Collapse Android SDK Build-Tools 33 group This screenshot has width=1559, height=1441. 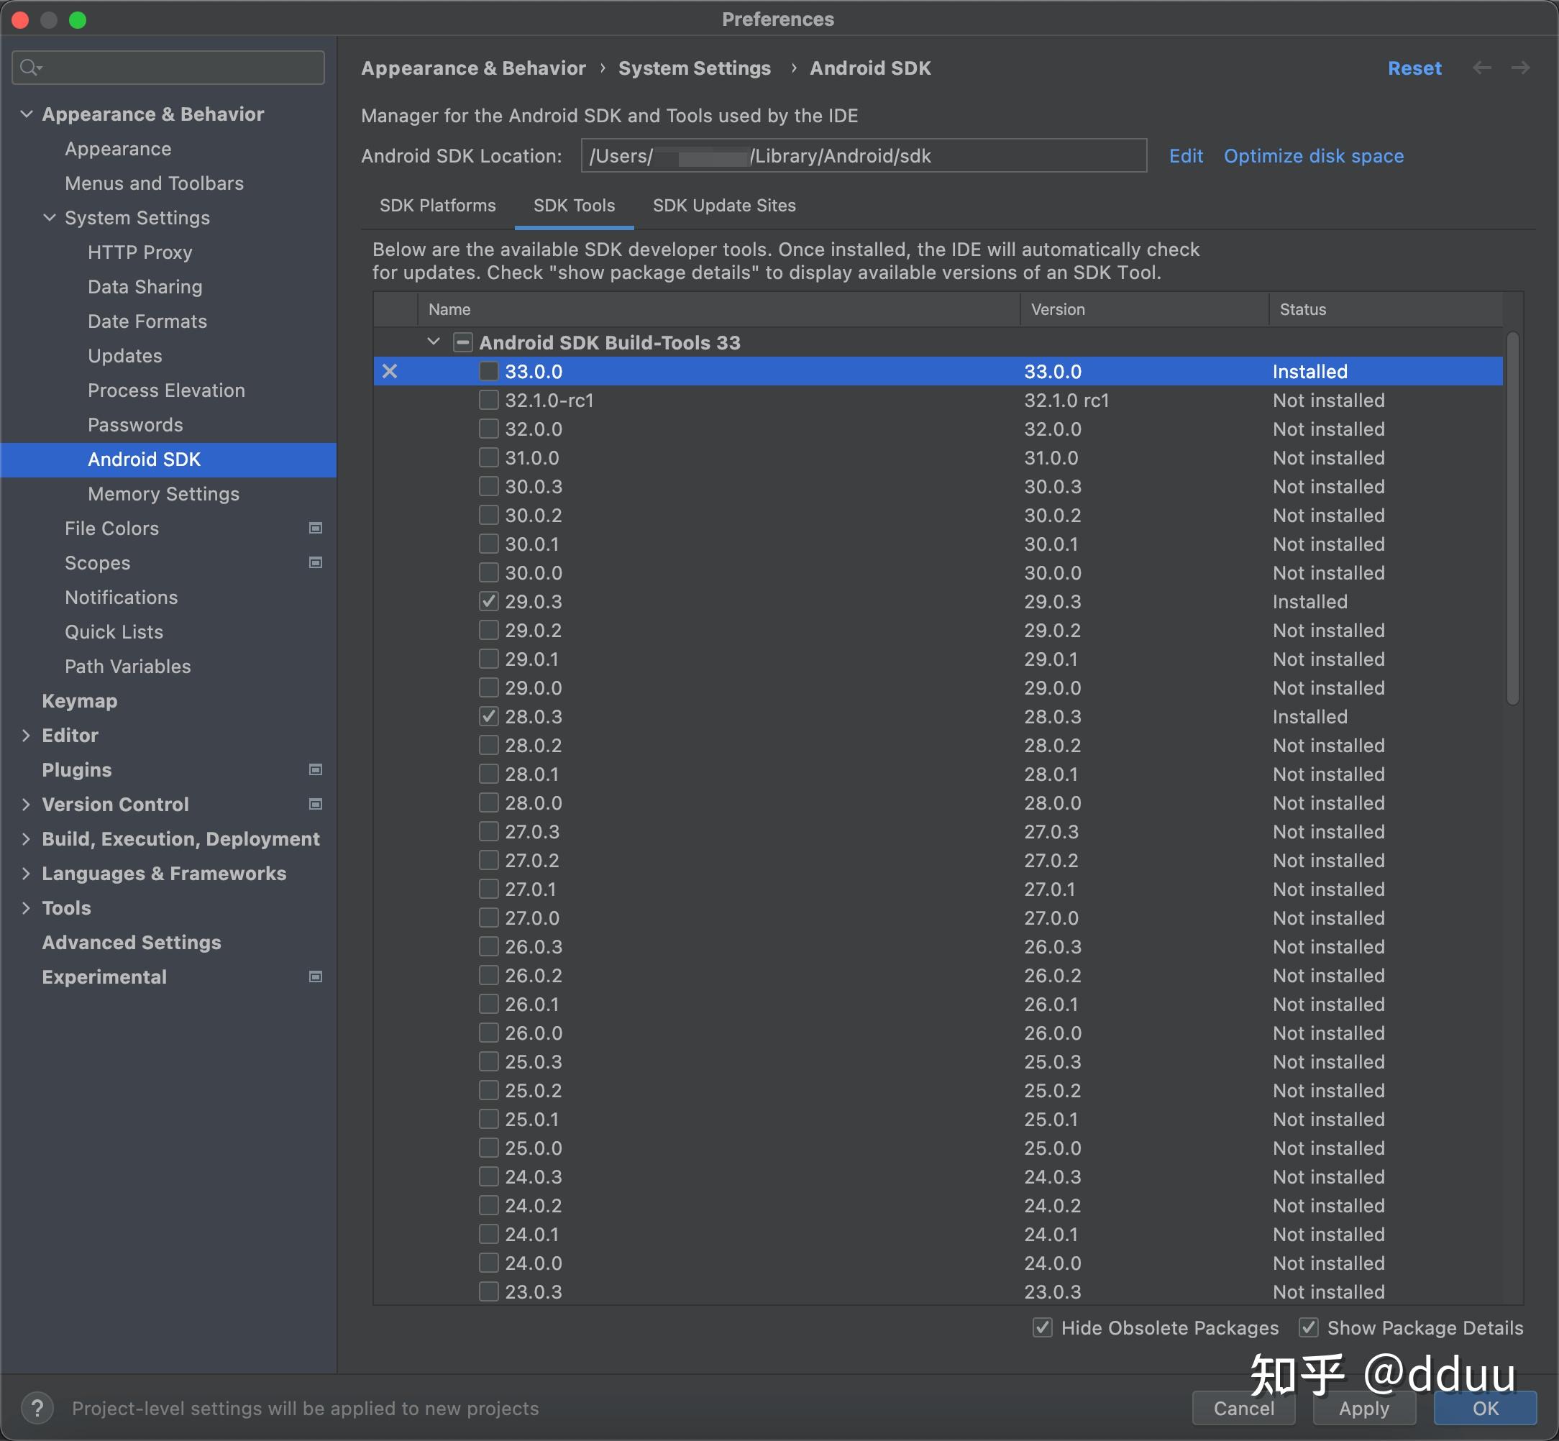[x=434, y=342]
